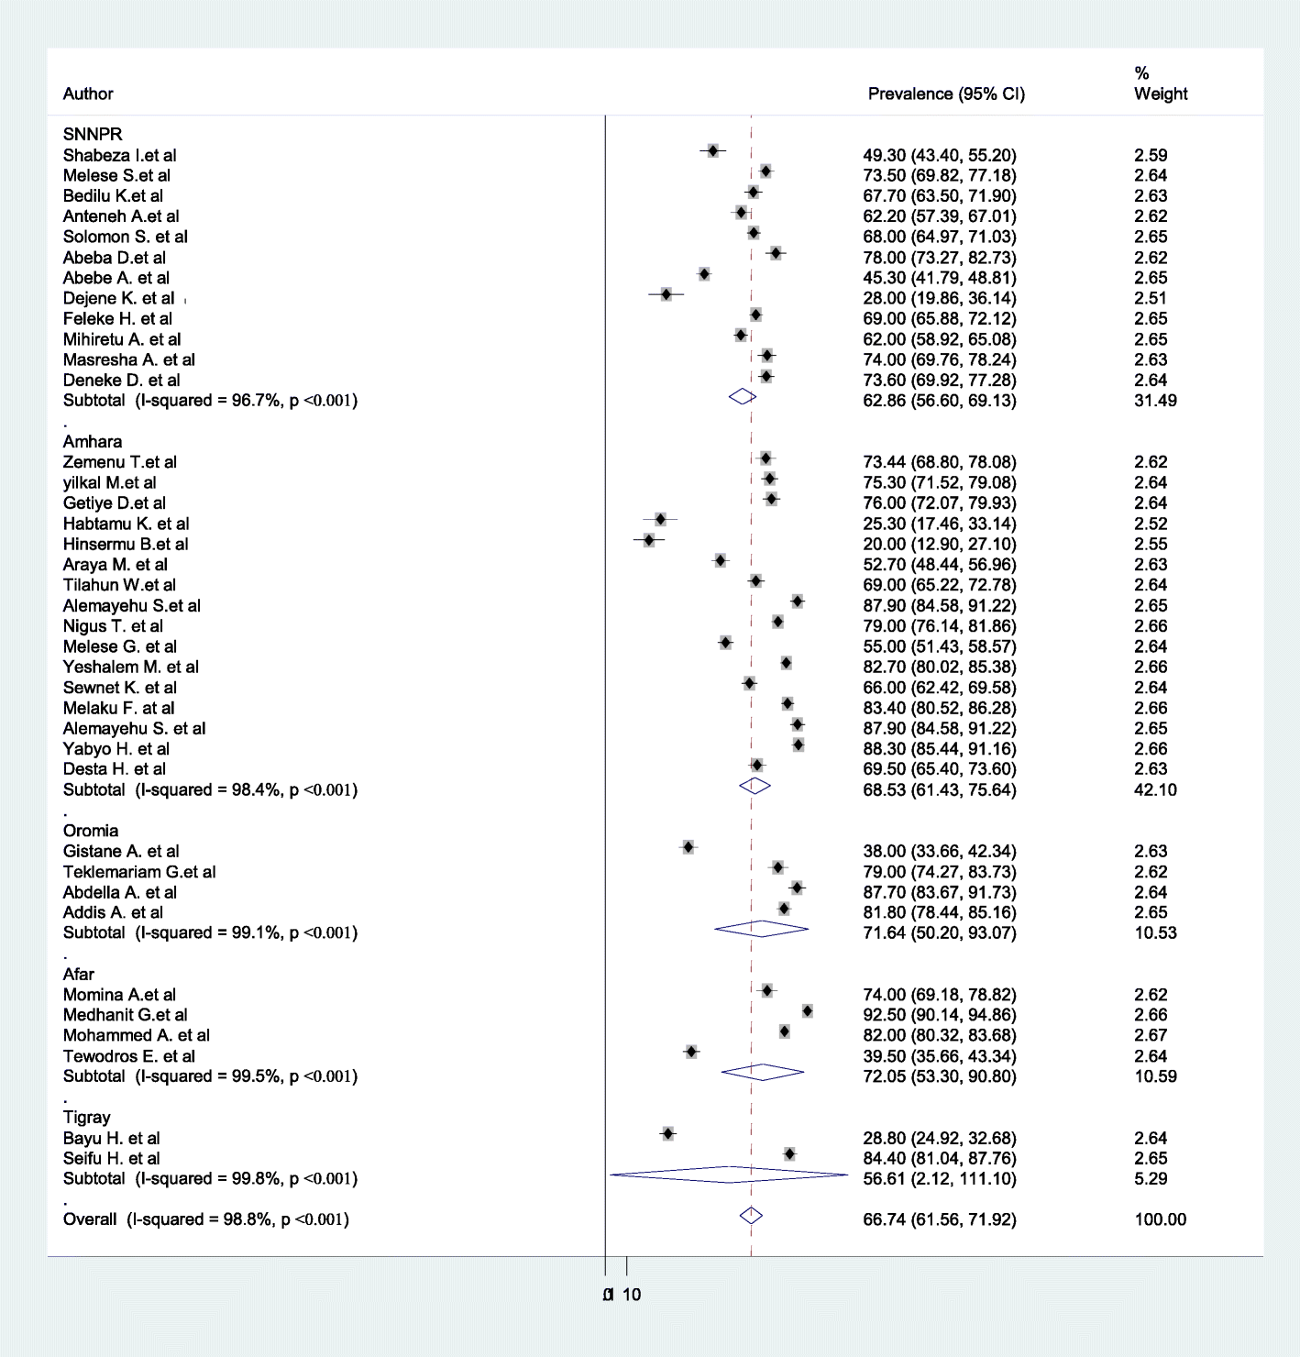The image size is (1300, 1357).
Task: Click the x-axis tick label '10'
Action: click(x=633, y=1295)
